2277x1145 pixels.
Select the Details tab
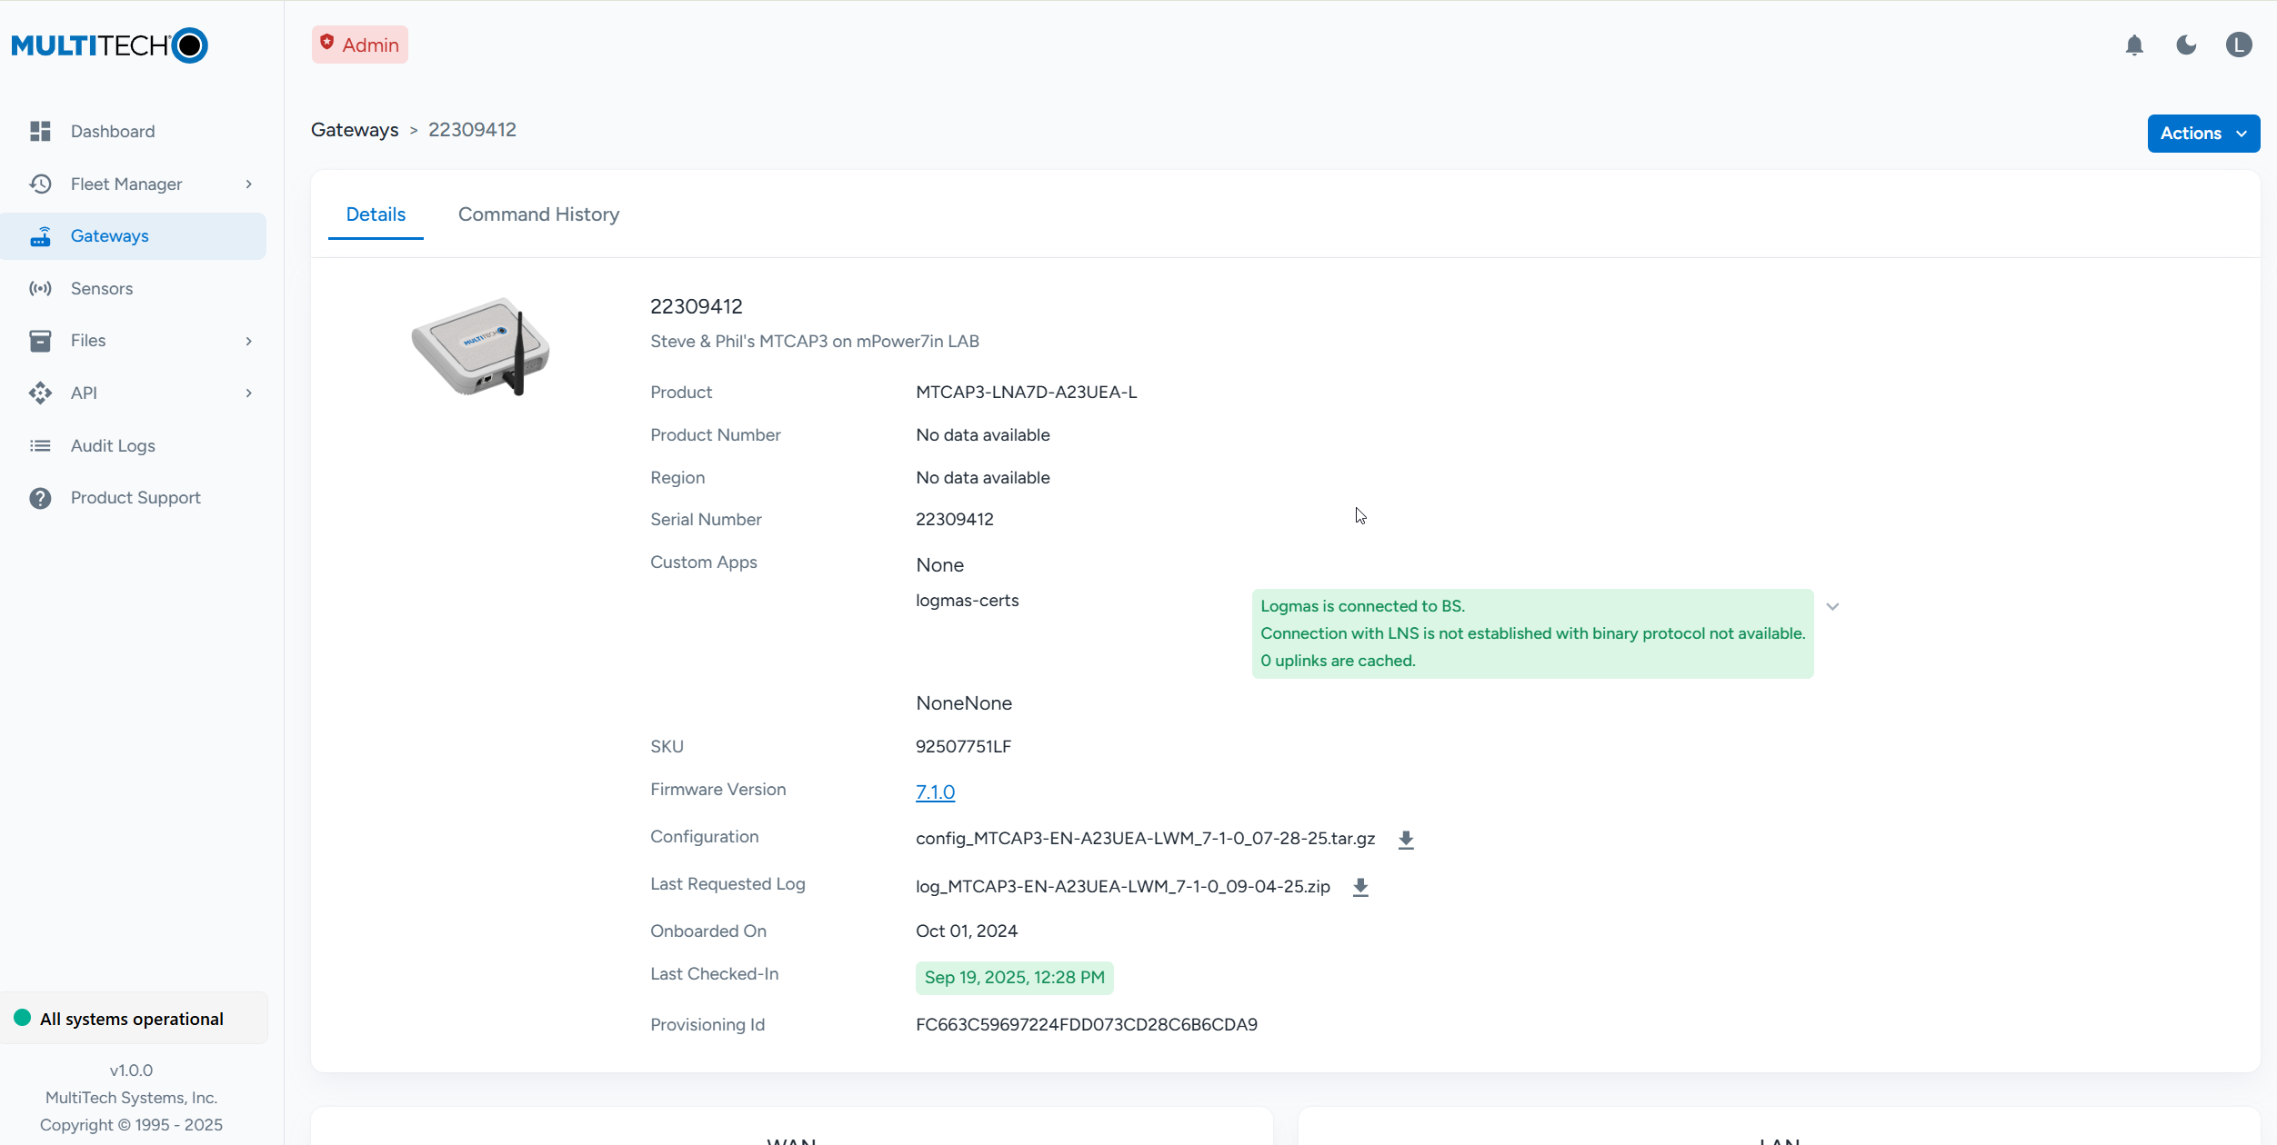click(x=376, y=214)
